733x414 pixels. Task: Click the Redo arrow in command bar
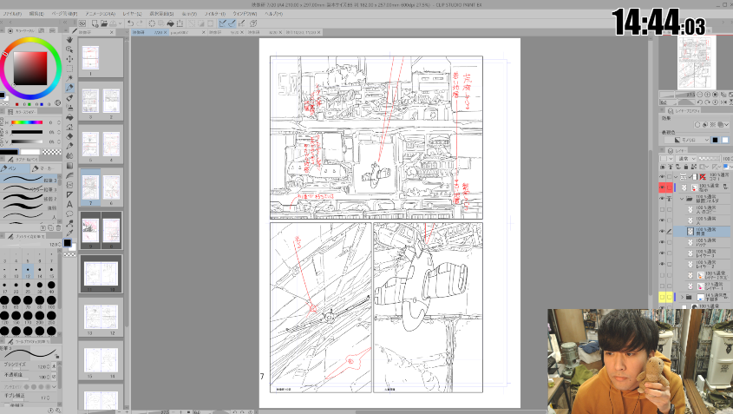point(140,23)
